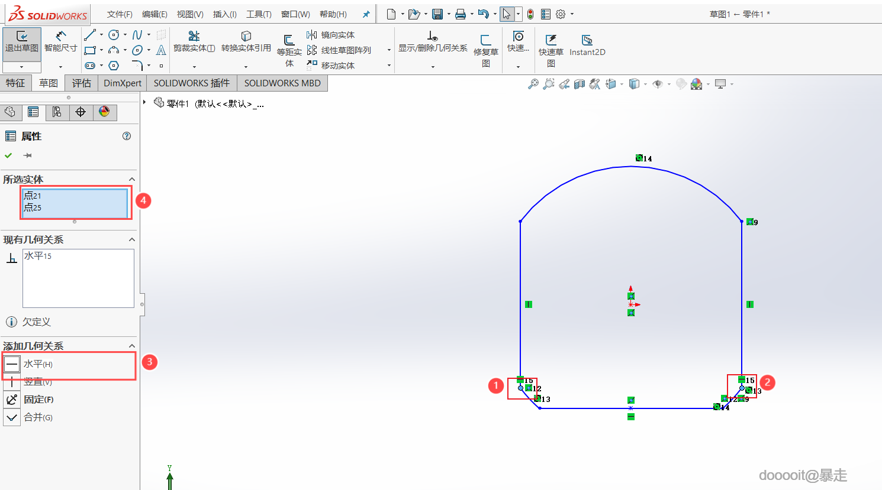Viewport: 882px width, 490px height.
Task: Select 水平15 in existing relations list
Action: [x=38, y=256]
